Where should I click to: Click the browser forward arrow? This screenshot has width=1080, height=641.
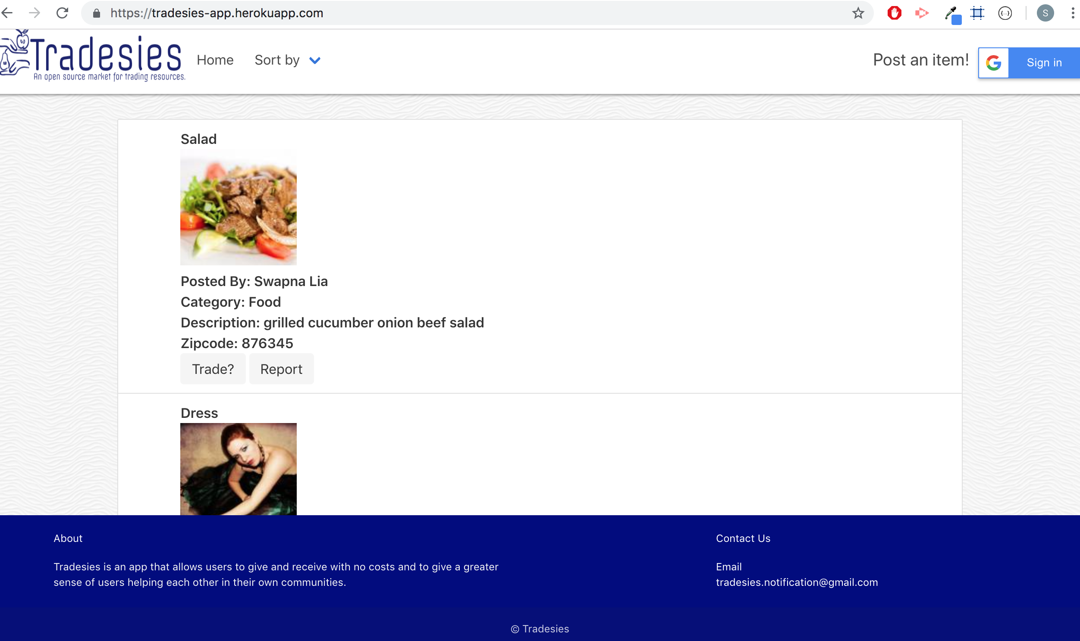point(35,13)
